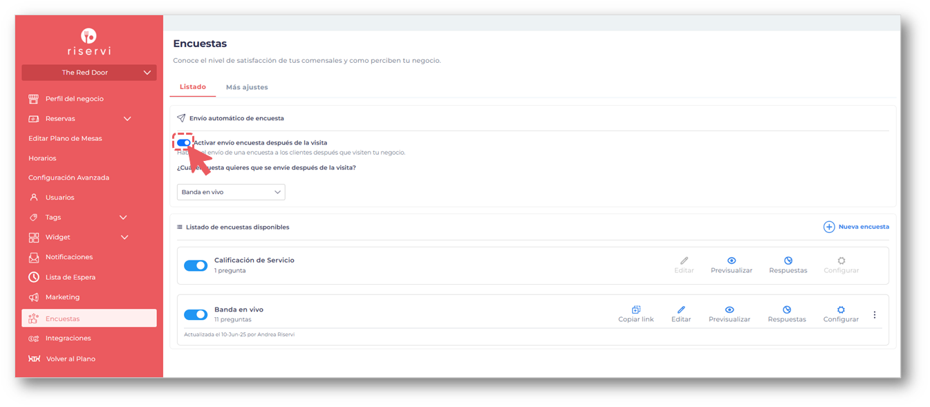Click the Riservi logo in the sidebar
This screenshot has height=407, width=930.
[89, 41]
